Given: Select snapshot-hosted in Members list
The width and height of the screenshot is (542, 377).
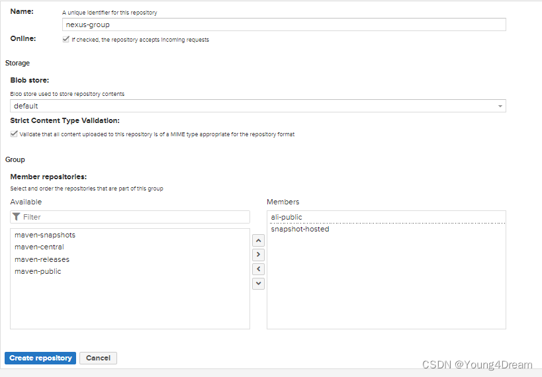Looking at the screenshot, I should click(x=300, y=229).
